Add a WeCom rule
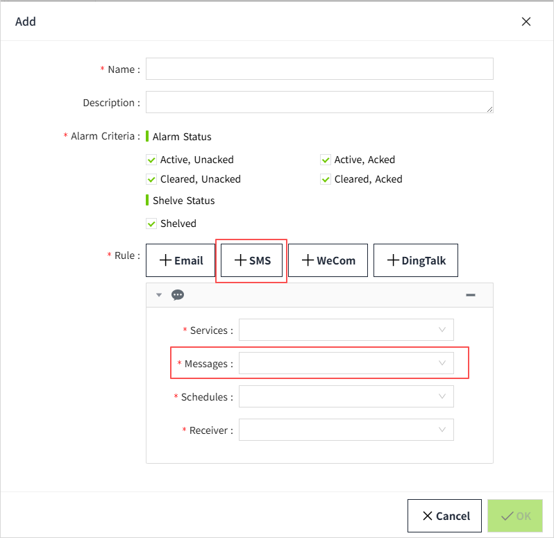The width and height of the screenshot is (554, 538). pos(328,260)
